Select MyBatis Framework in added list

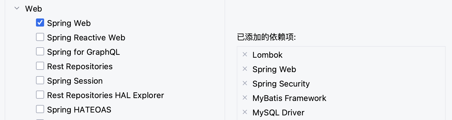[289, 98]
